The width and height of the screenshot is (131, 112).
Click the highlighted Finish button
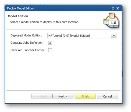pos(85,96)
